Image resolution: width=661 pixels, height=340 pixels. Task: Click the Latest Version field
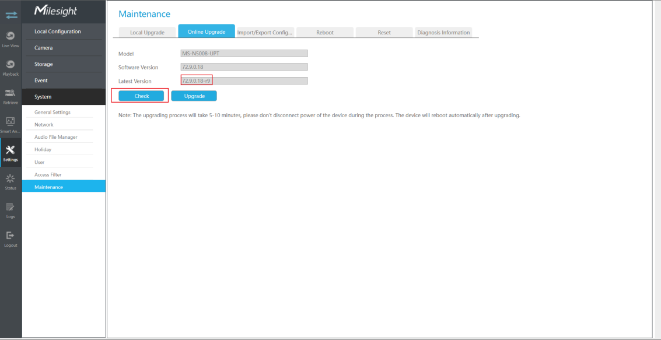coord(244,80)
